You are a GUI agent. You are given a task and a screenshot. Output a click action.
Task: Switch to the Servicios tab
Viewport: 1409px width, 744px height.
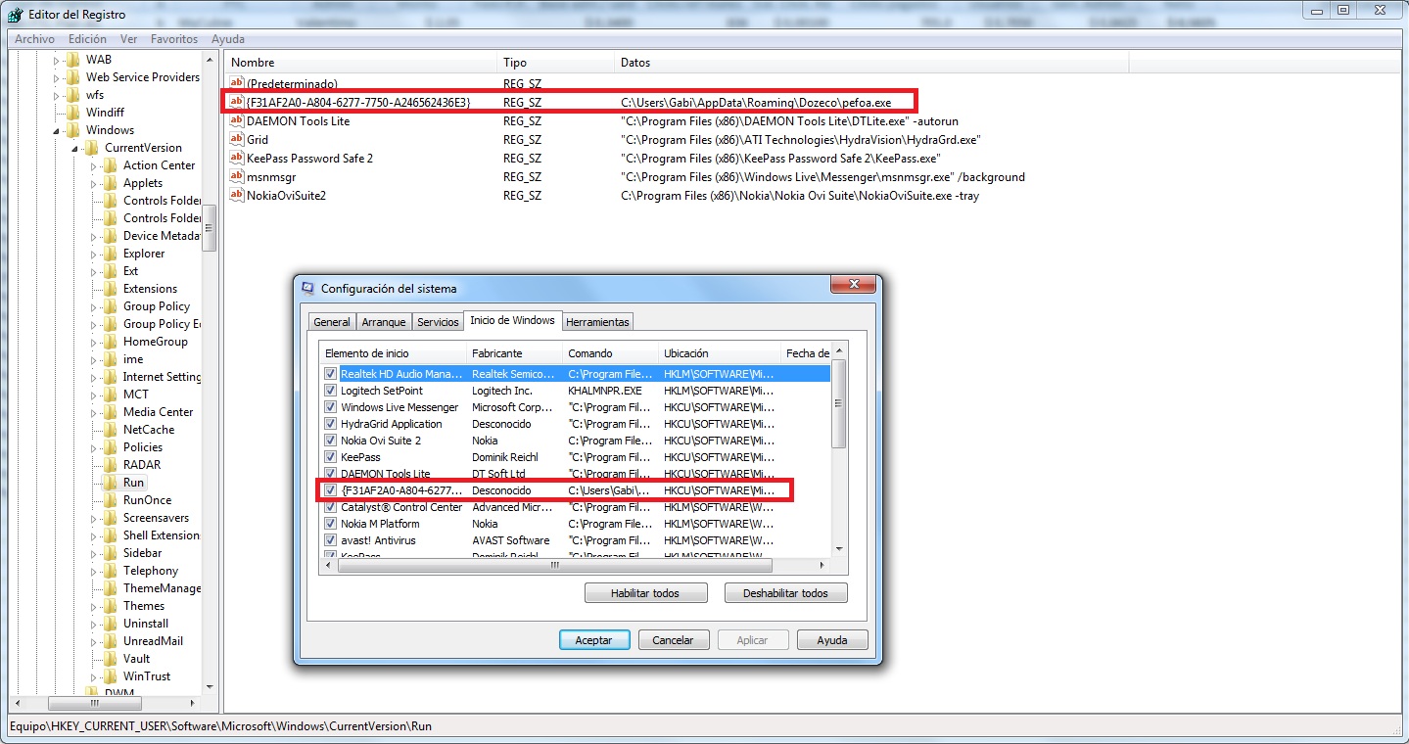(438, 322)
